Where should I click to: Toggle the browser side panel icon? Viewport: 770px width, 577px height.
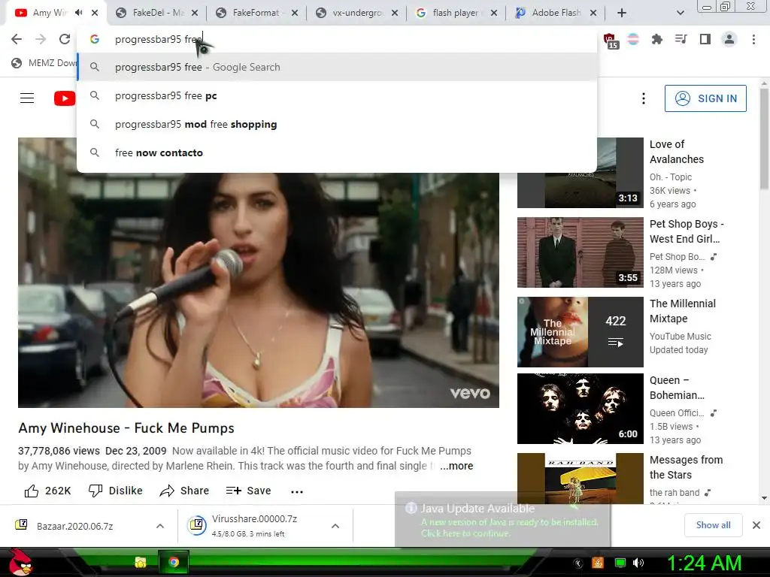click(705, 39)
